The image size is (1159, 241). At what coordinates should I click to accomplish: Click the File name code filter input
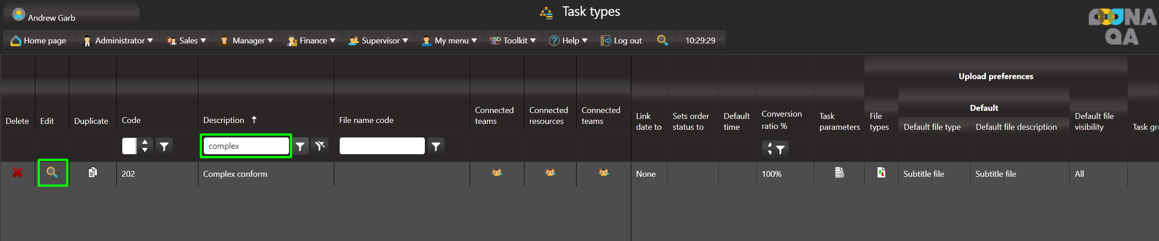pos(382,146)
